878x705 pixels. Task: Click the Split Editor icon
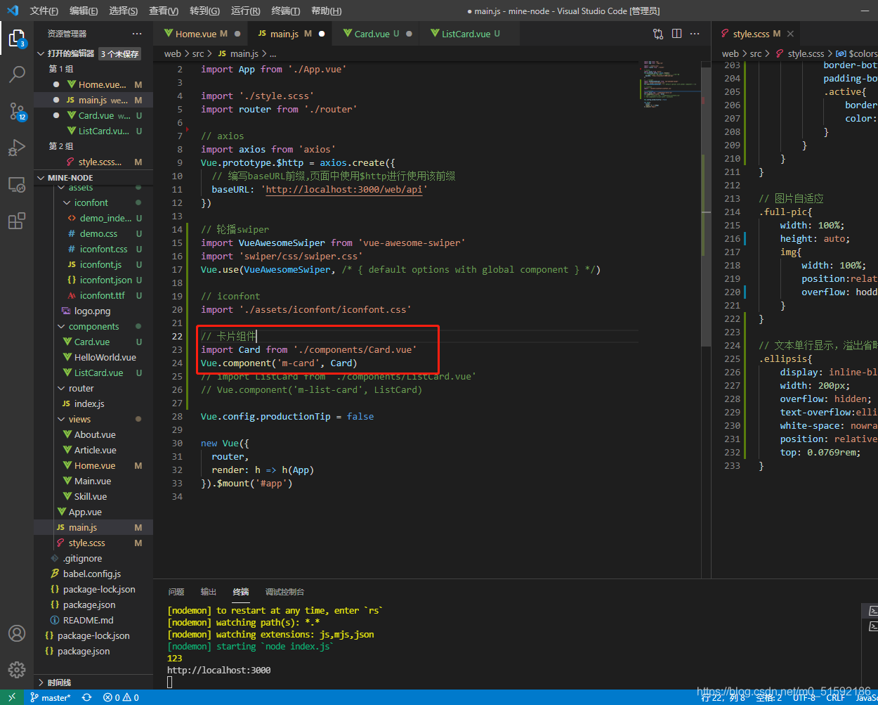[x=676, y=34]
